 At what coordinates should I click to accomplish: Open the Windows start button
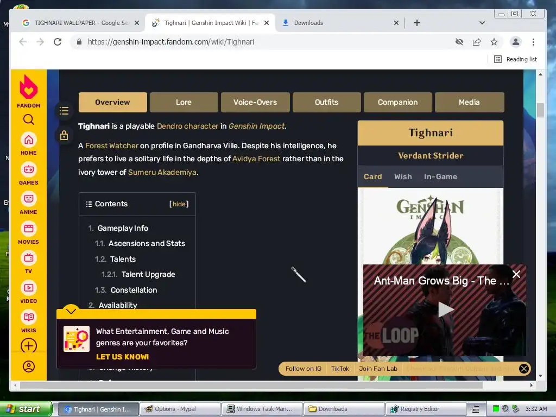point(26,409)
